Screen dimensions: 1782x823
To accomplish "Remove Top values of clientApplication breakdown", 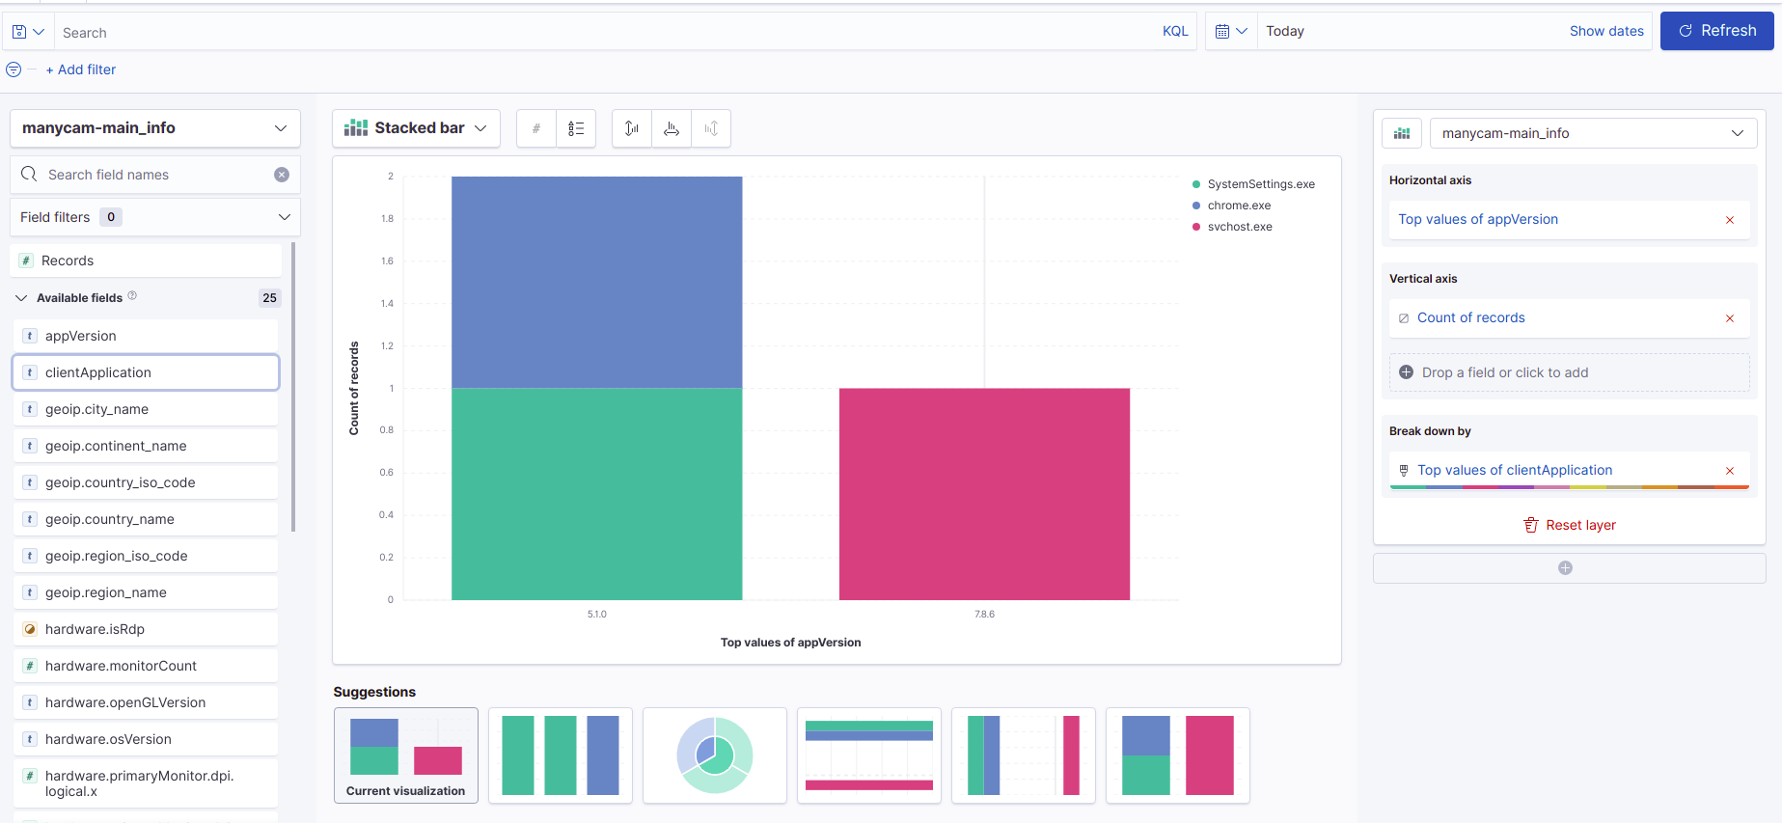I will 1730,471.
